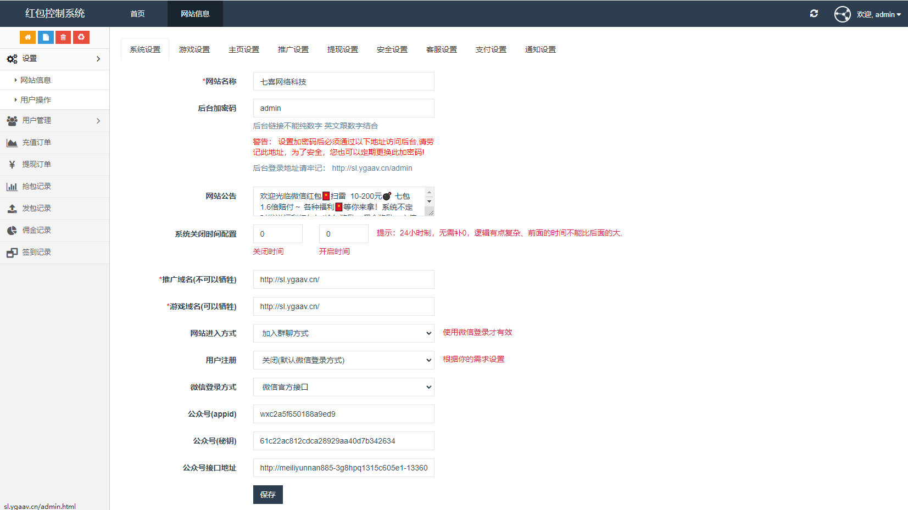
Task: Click the red trash icon in sidebar
Action: (x=63, y=37)
